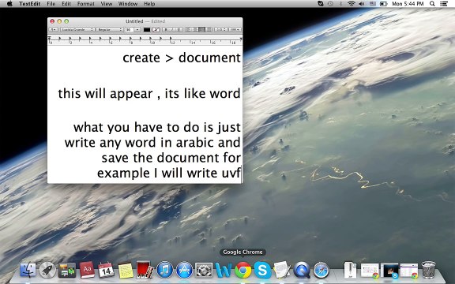Open the View menu
The height and width of the screenshot is (284, 455).
[x=107, y=4]
